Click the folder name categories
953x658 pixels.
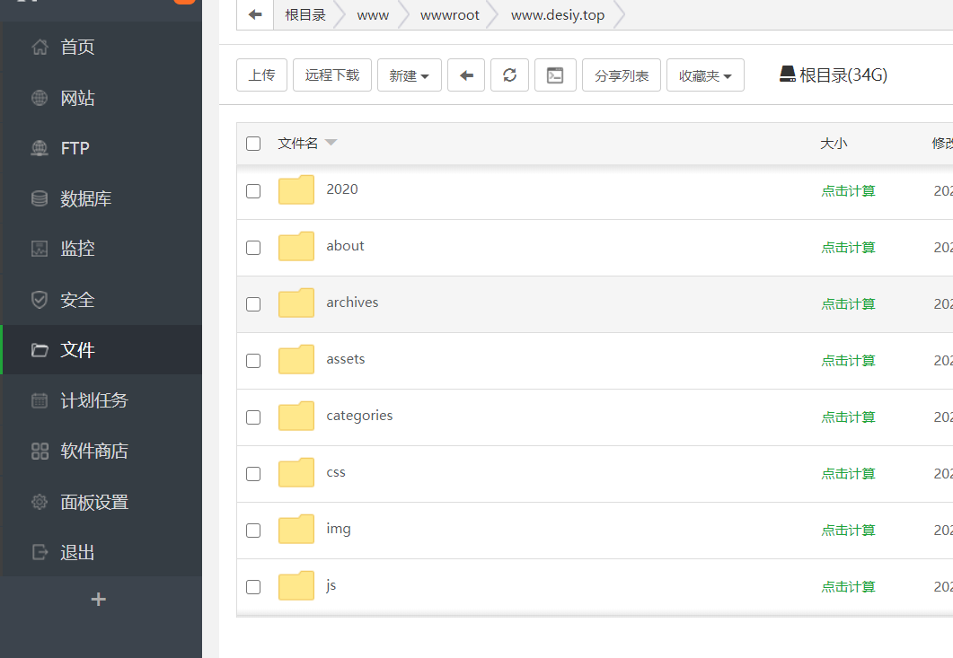[x=359, y=416]
